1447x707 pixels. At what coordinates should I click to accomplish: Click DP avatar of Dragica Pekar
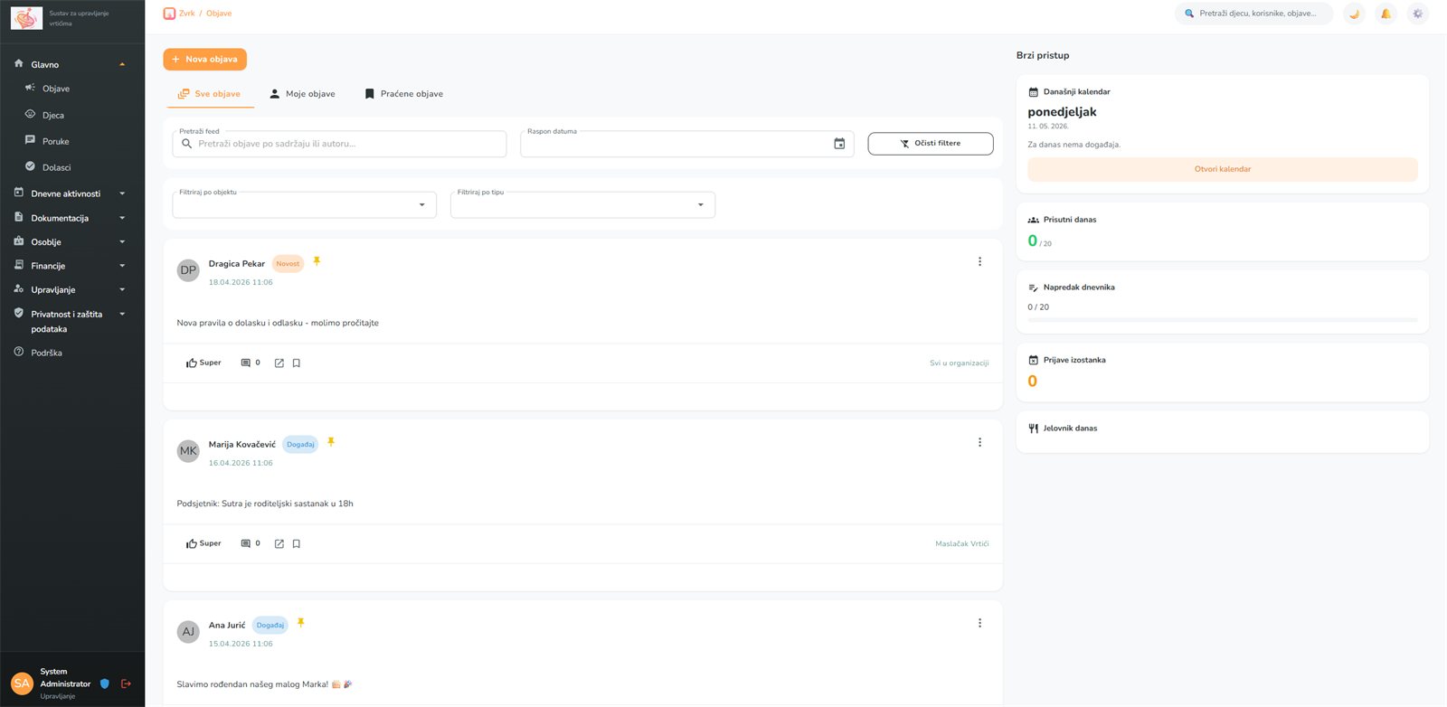pos(188,270)
